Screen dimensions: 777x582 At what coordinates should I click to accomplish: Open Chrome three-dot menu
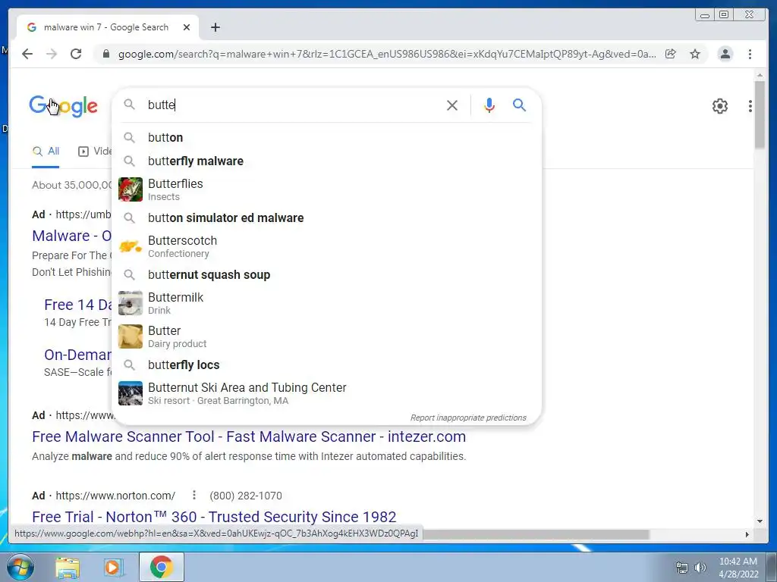coord(750,54)
